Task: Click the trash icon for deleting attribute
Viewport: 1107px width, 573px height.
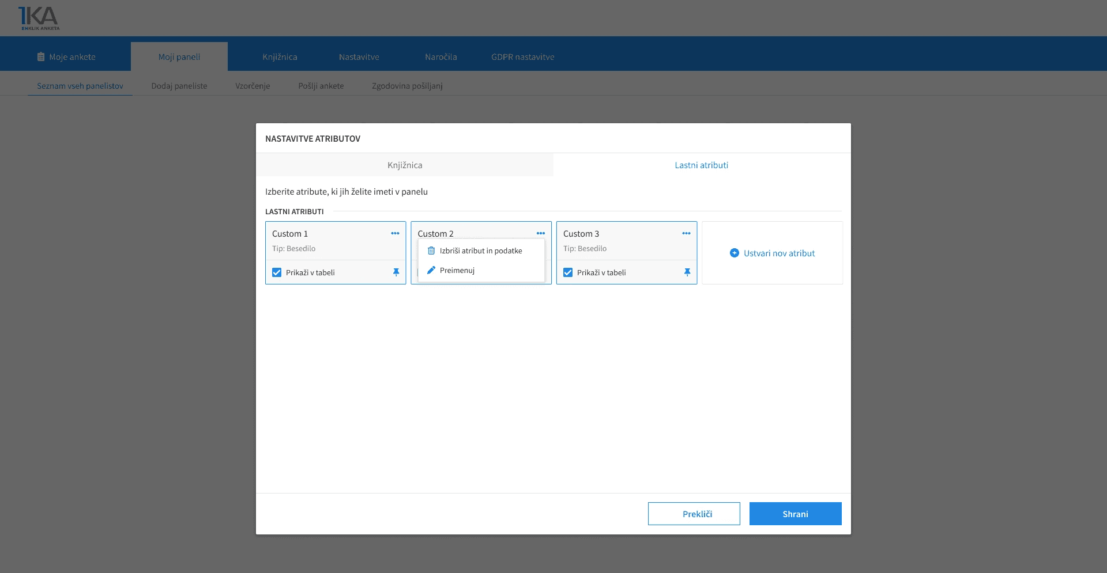Action: (x=431, y=251)
